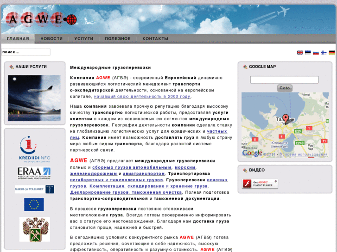337x252 pixels.
Task: Open the ПОЛЕЗНОЕ menu item
Action: coord(118,38)
